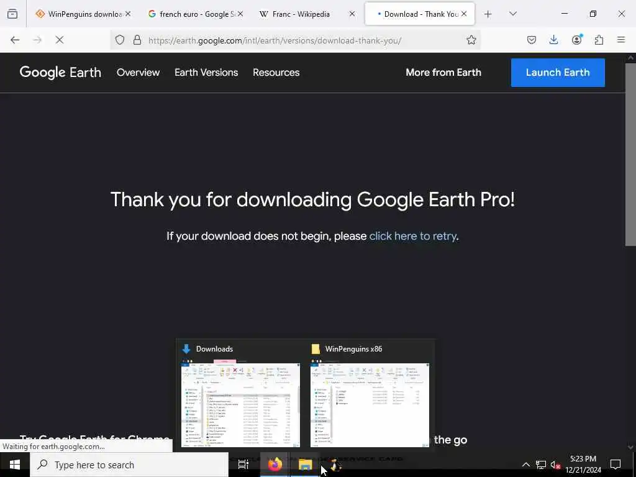Viewport: 636px width, 477px height.
Task: Click the WinPenguins penguin taskbar icon
Action: [x=336, y=465]
